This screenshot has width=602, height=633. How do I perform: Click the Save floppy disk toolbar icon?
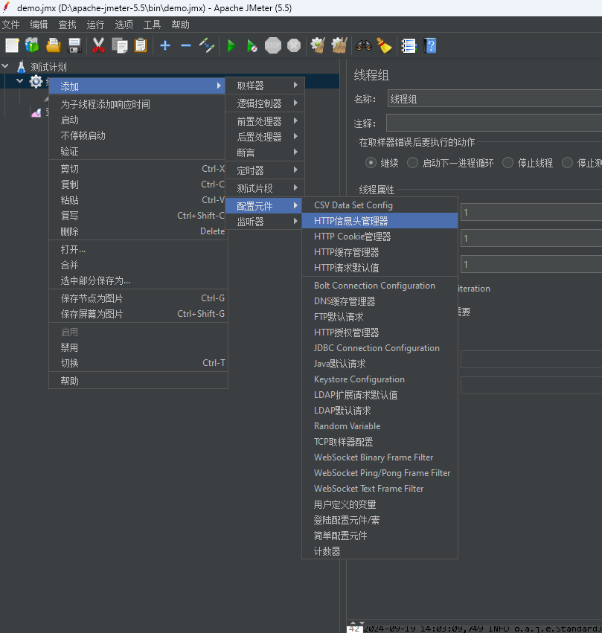tap(74, 45)
